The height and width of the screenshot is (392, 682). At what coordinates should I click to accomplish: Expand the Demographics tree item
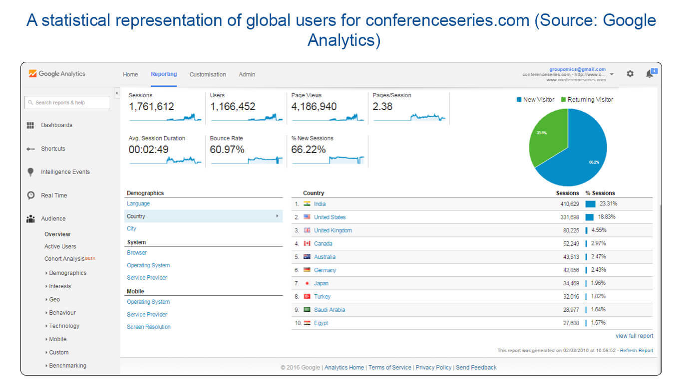click(x=67, y=273)
